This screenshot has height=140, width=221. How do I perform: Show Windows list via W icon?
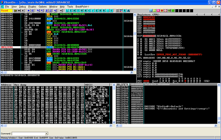click(82, 10)
